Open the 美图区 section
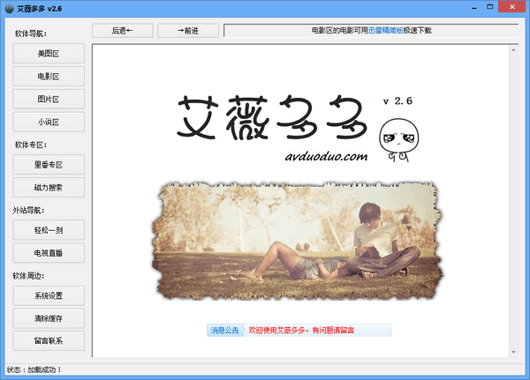Viewport: 530px width, 380px height. pyautogui.click(x=49, y=53)
